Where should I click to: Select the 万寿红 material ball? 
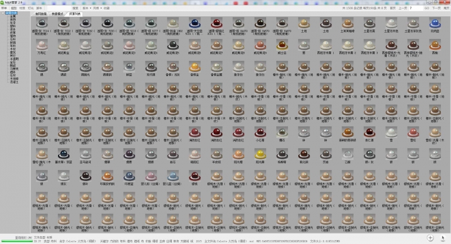(42, 44)
